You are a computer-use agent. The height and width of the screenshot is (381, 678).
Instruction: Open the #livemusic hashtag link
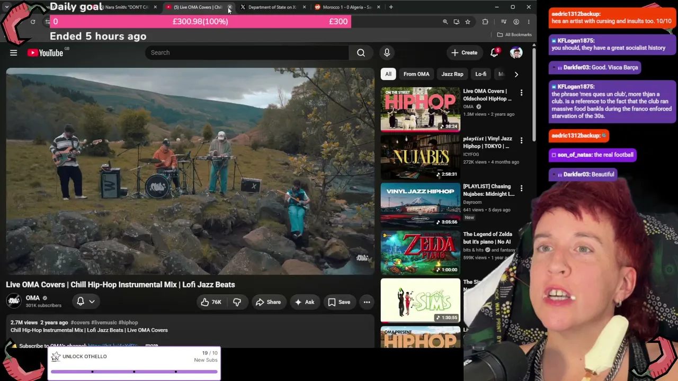[104, 322]
